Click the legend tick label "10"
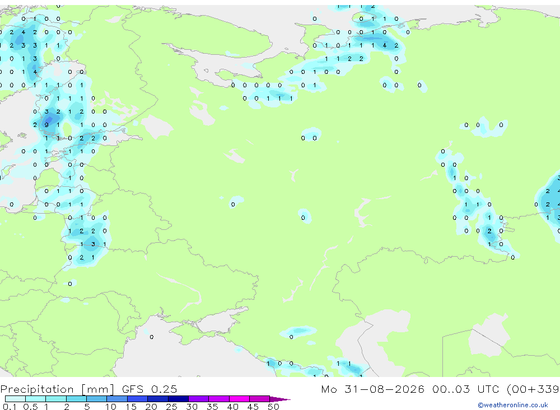 (110, 407)
